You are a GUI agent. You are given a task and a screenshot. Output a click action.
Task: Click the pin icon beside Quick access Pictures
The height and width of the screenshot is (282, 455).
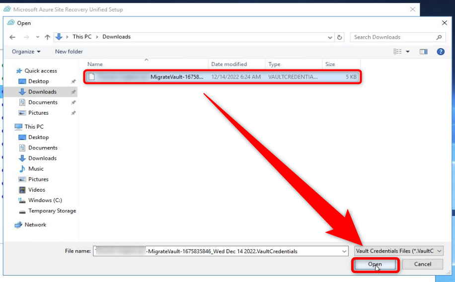[74, 113]
